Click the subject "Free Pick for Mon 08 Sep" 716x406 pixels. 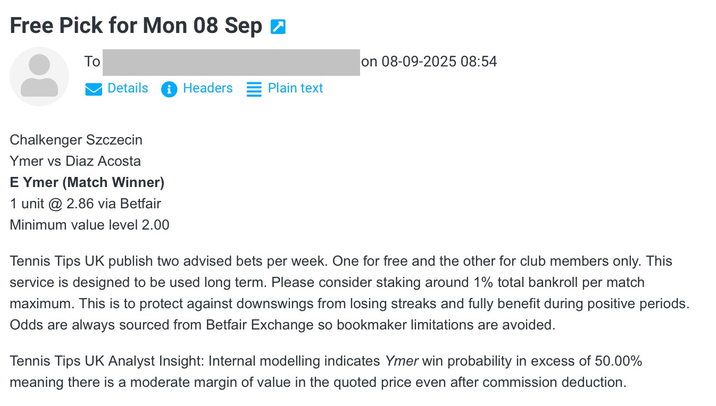(x=136, y=26)
